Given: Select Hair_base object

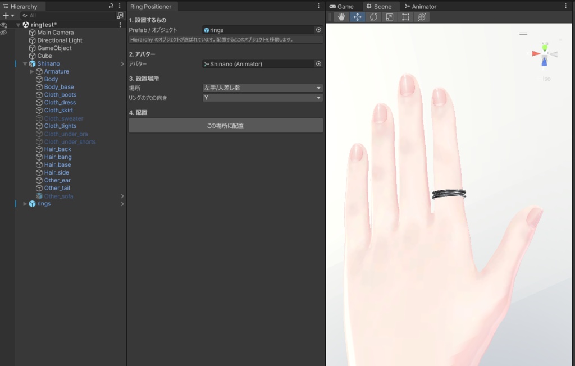Looking at the screenshot, I should pyautogui.click(x=58, y=165).
